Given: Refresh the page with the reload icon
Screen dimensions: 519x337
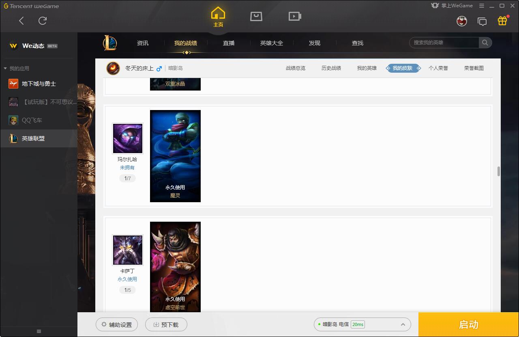Looking at the screenshot, I should (x=43, y=21).
